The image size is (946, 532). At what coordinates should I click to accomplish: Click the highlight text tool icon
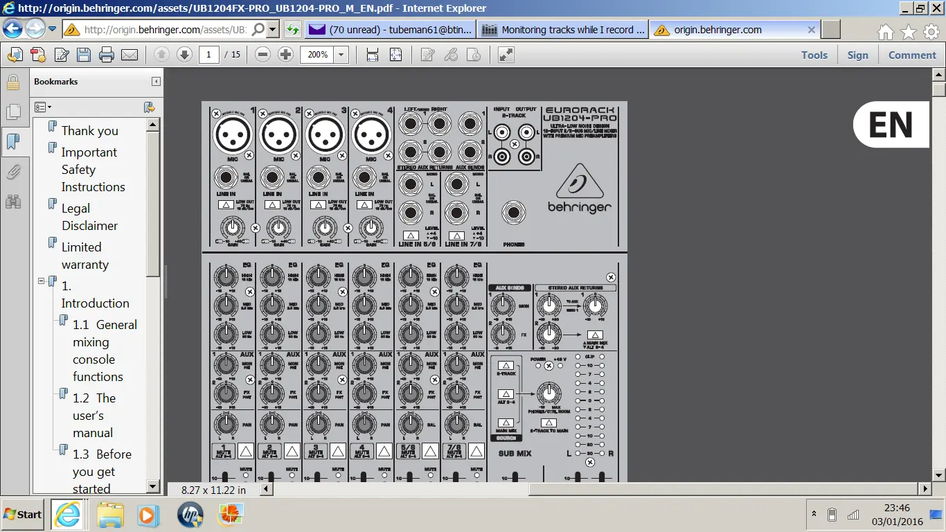pyautogui.click(x=451, y=55)
